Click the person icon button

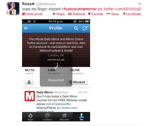coord(29,82)
